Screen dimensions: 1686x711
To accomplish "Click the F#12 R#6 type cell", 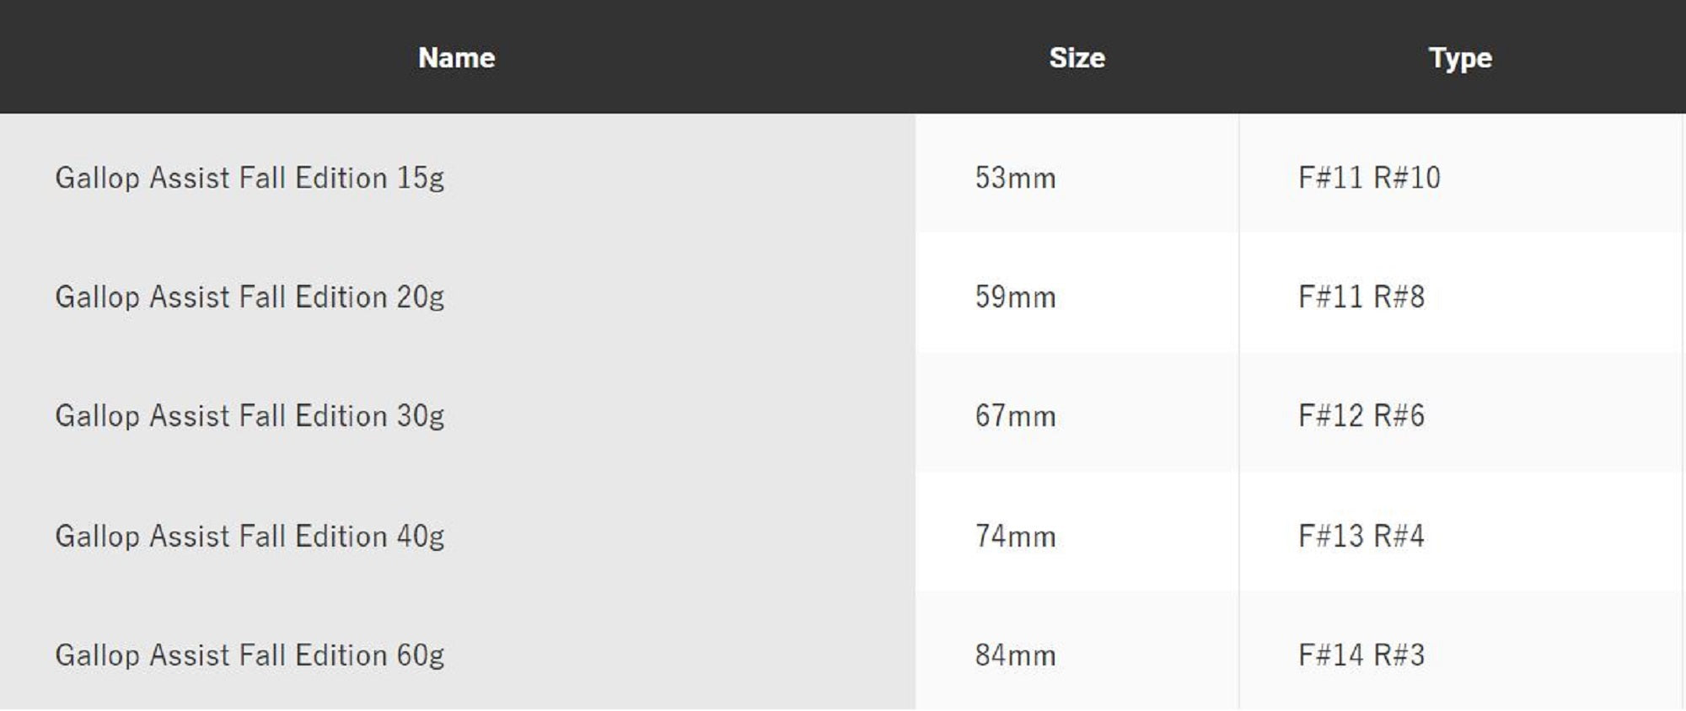I will [x=1361, y=415].
